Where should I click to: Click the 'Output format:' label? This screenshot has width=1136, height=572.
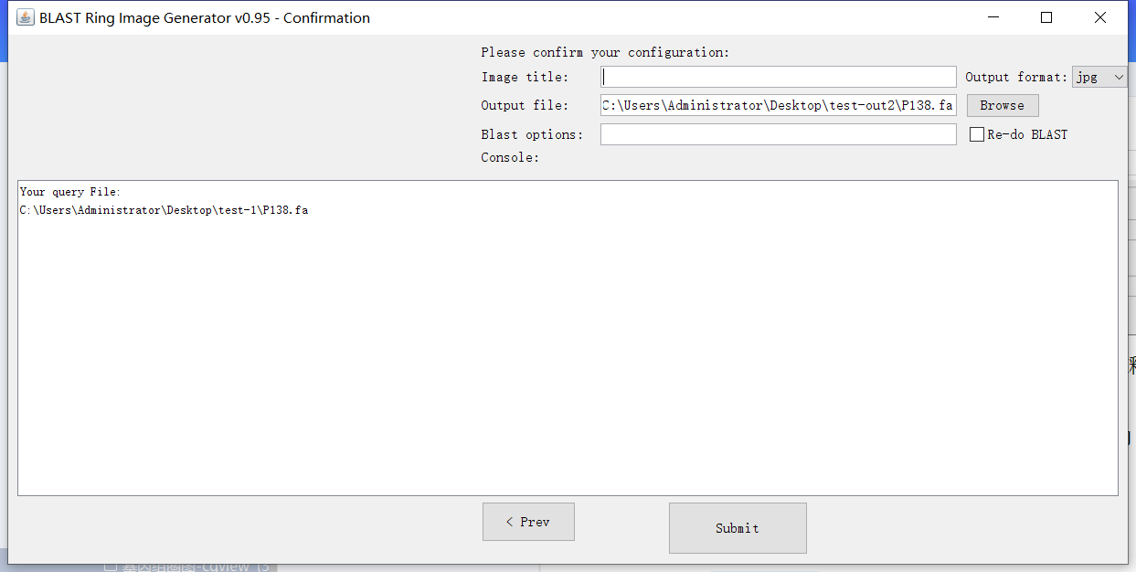tap(1015, 77)
